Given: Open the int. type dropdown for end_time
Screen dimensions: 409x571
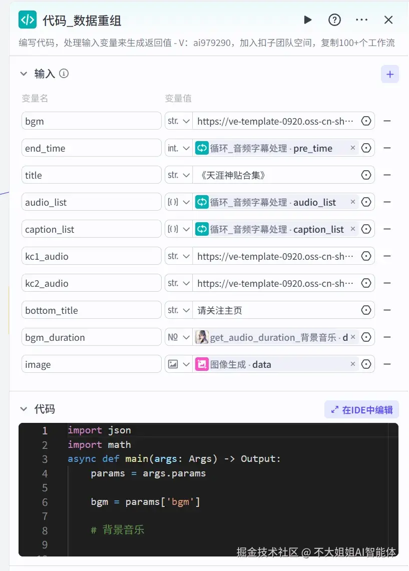Looking at the screenshot, I should [x=178, y=148].
